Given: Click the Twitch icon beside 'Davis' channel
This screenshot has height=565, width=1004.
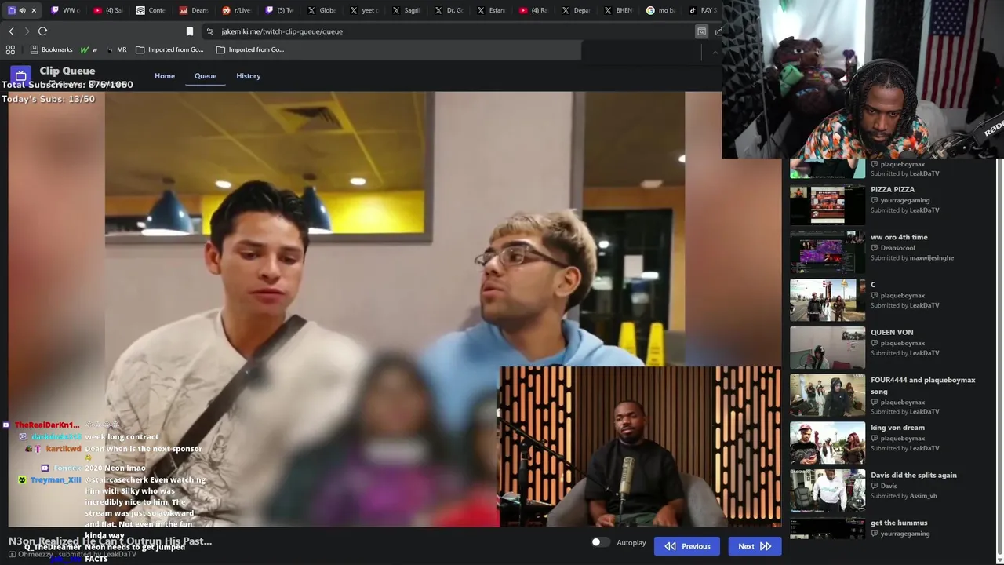Looking at the screenshot, I should coord(875,486).
